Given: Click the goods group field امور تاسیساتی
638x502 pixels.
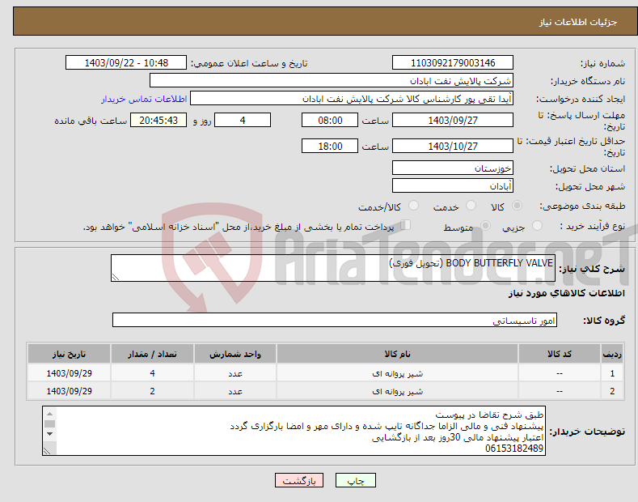Looking at the screenshot, I should coord(335,320).
